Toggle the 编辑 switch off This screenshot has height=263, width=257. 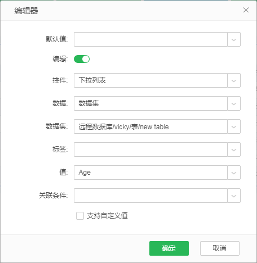(82, 59)
